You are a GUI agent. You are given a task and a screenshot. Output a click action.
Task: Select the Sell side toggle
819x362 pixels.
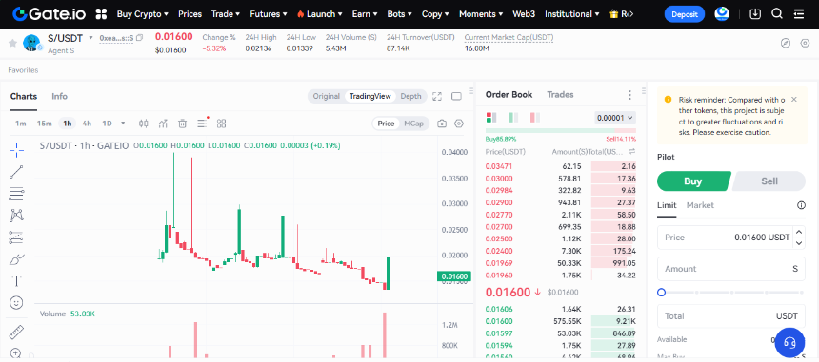tap(769, 181)
